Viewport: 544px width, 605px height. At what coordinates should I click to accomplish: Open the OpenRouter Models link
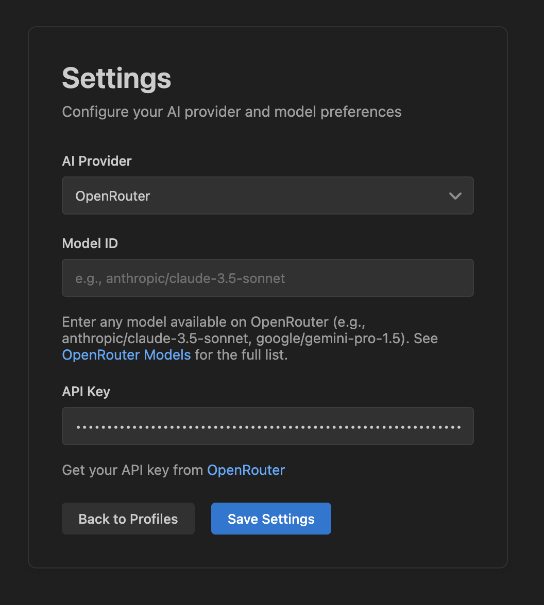(126, 355)
